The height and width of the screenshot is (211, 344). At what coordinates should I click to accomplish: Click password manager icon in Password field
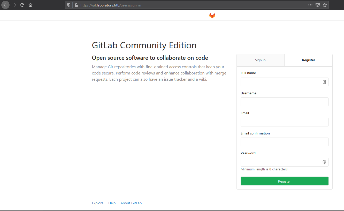coord(324,162)
